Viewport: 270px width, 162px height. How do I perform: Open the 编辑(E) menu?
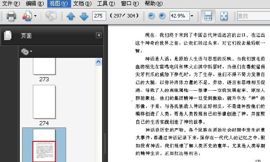click(35, 4)
